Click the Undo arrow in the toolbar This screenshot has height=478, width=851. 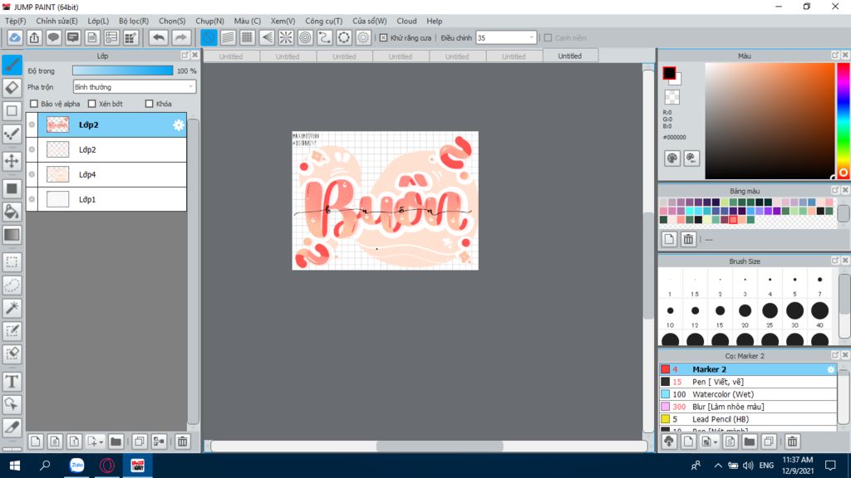coord(159,37)
